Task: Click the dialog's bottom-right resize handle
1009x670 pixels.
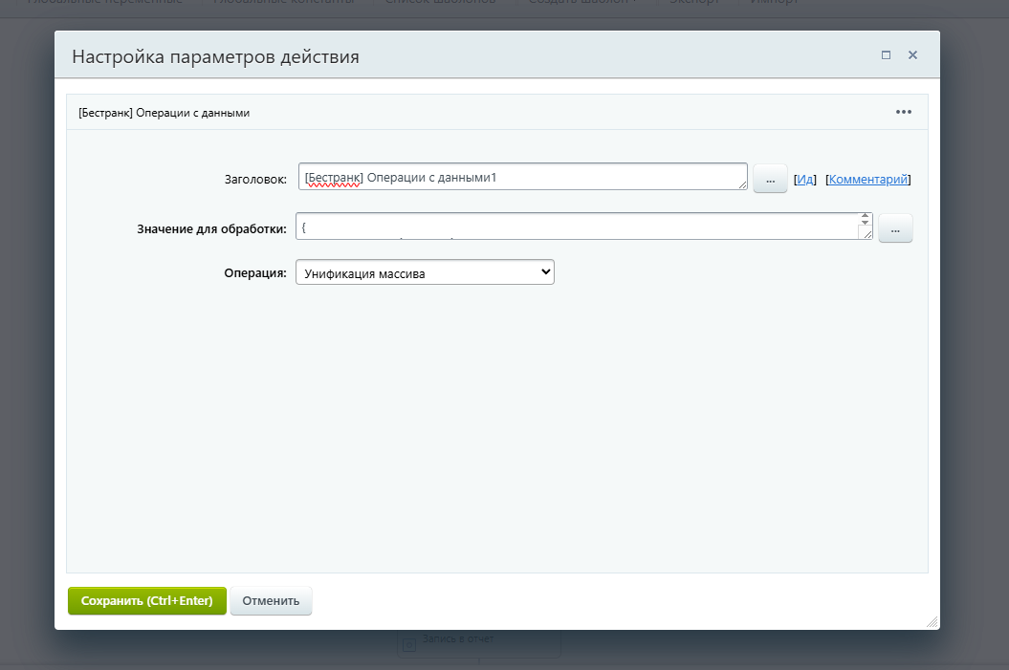Action: [932, 621]
